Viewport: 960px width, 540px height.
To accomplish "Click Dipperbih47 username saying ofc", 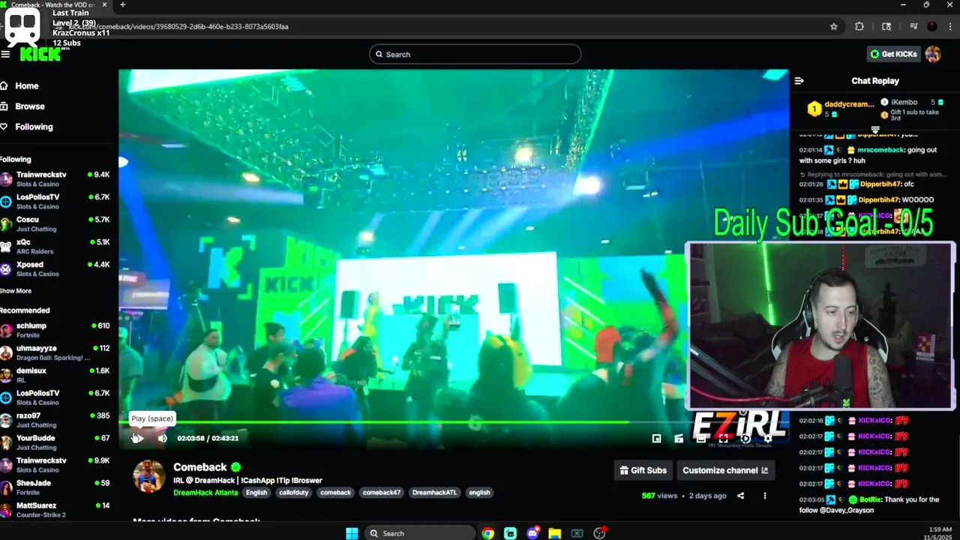I will click(880, 184).
